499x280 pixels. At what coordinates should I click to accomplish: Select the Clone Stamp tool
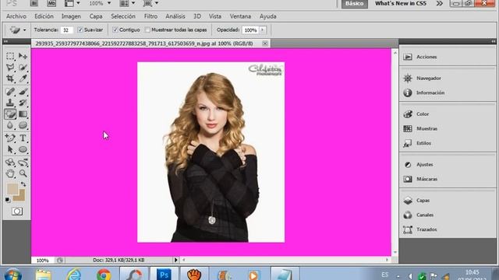coord(10,103)
